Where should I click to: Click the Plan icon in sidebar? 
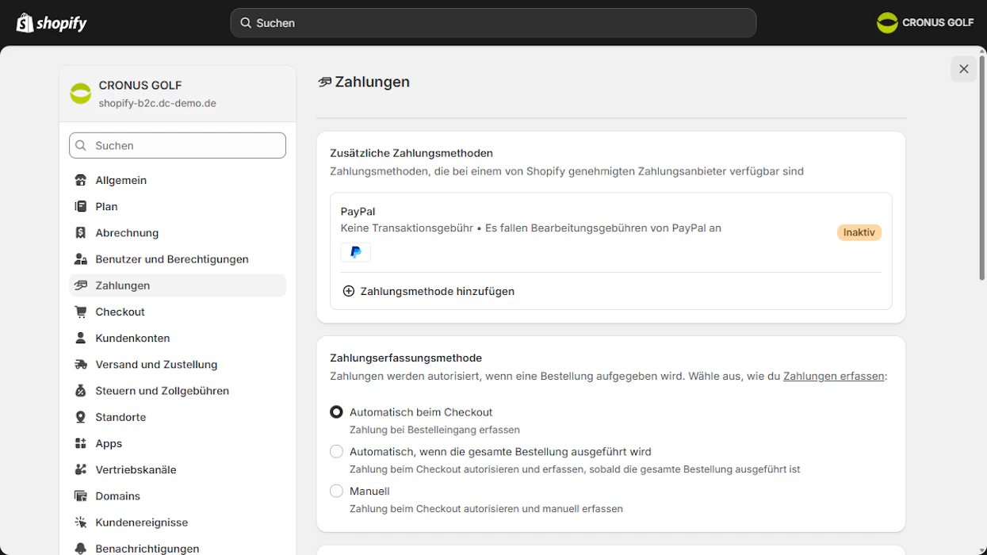pyautogui.click(x=80, y=206)
